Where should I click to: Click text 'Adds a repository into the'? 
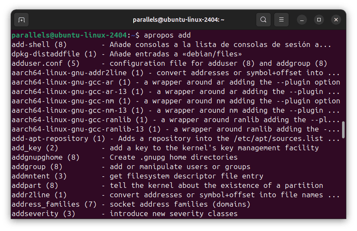[x=174, y=138]
